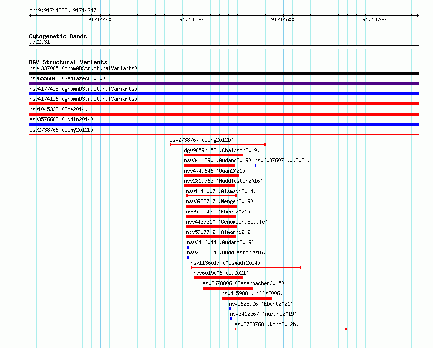433x348 pixels.
Task: Click the red nsv1045332 Coe2014 bar
Action: 224,114
